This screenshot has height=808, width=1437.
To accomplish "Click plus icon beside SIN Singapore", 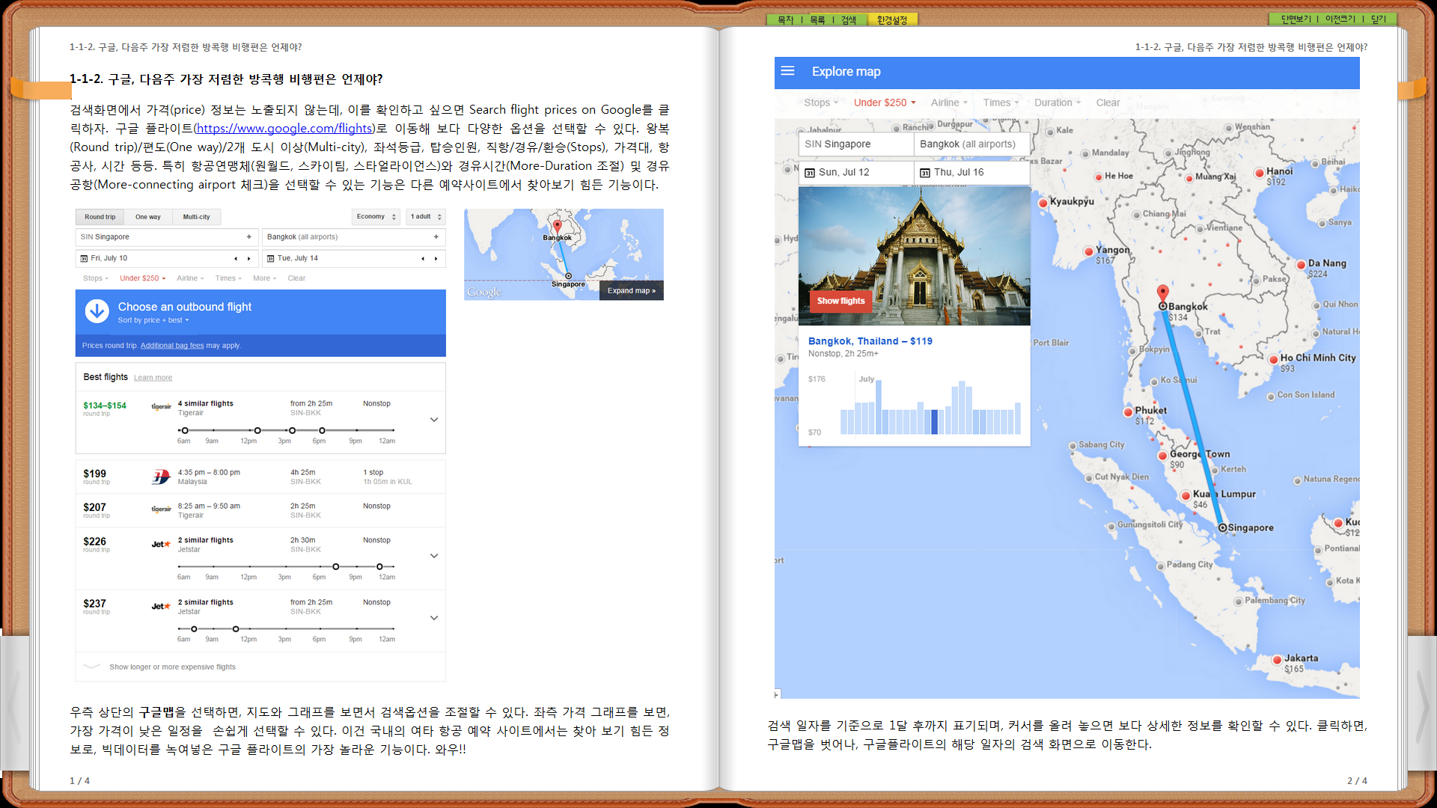I will coord(249,237).
